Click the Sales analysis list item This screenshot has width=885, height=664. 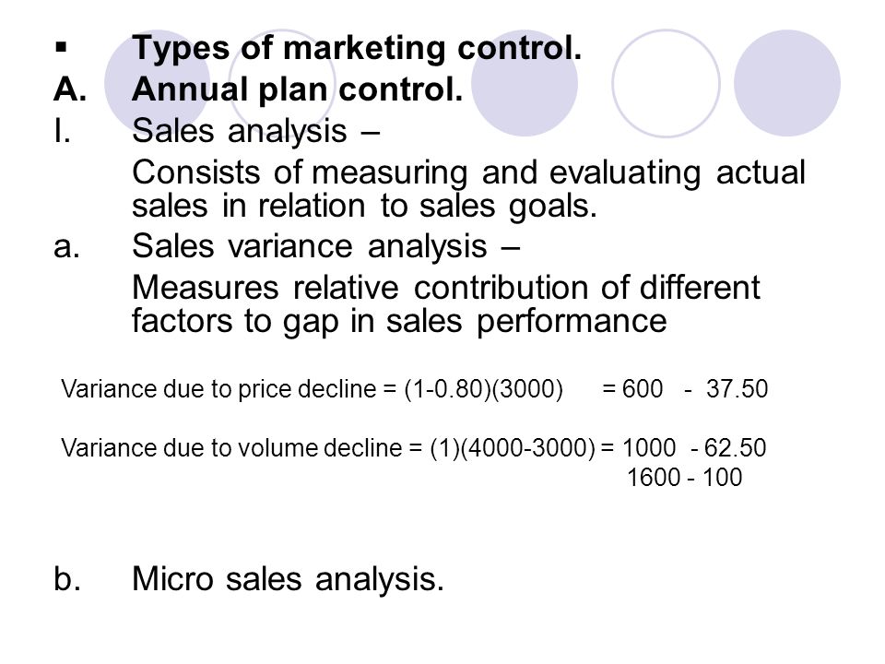click(255, 131)
